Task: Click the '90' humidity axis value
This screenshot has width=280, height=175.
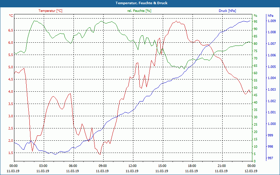Action: (255, 29)
